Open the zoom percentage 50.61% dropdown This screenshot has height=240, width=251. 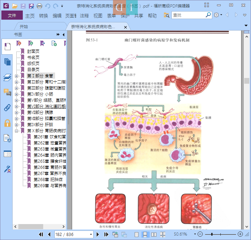[x=195, y=234]
